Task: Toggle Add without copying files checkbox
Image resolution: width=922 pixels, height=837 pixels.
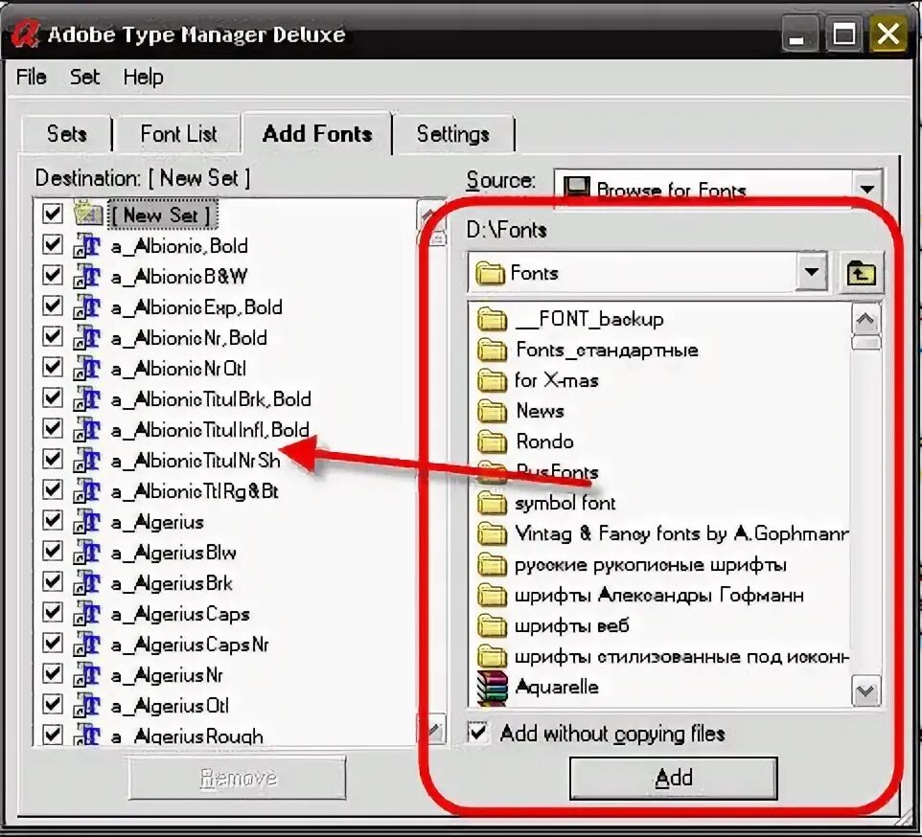Action: tap(477, 733)
